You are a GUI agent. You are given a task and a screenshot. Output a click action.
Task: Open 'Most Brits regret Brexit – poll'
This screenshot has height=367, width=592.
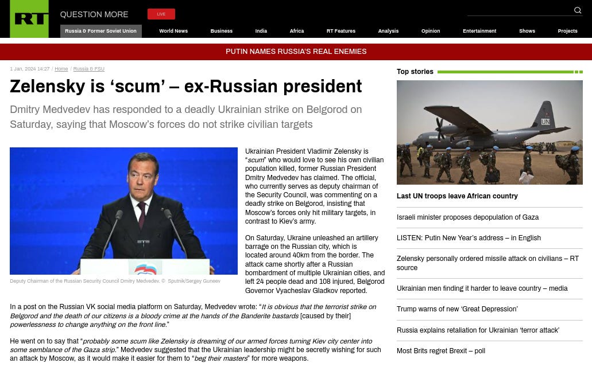[x=440, y=351]
